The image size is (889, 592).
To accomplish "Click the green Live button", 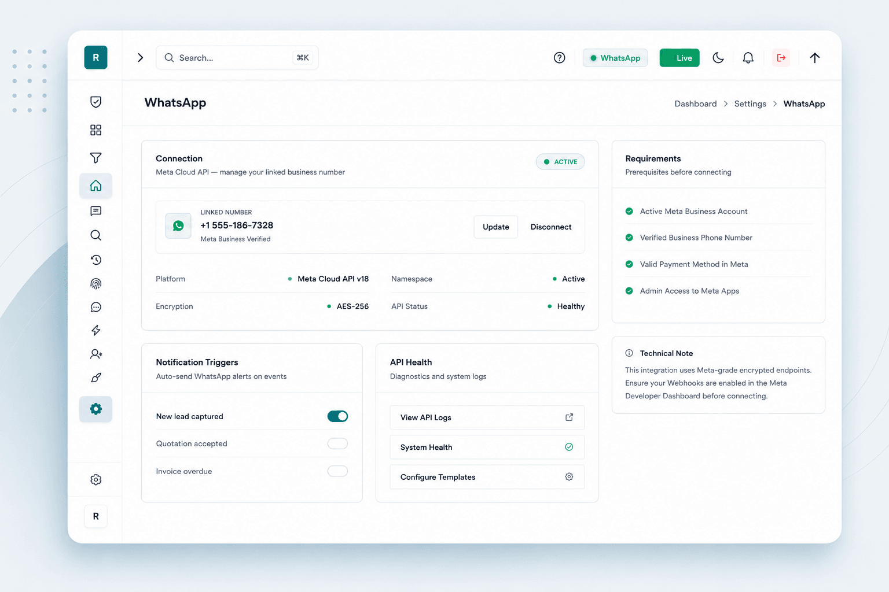I will tap(679, 58).
